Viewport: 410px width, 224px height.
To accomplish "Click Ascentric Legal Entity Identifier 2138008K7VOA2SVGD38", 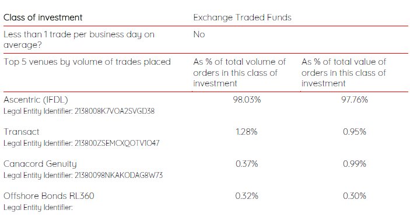I will coord(79,111).
